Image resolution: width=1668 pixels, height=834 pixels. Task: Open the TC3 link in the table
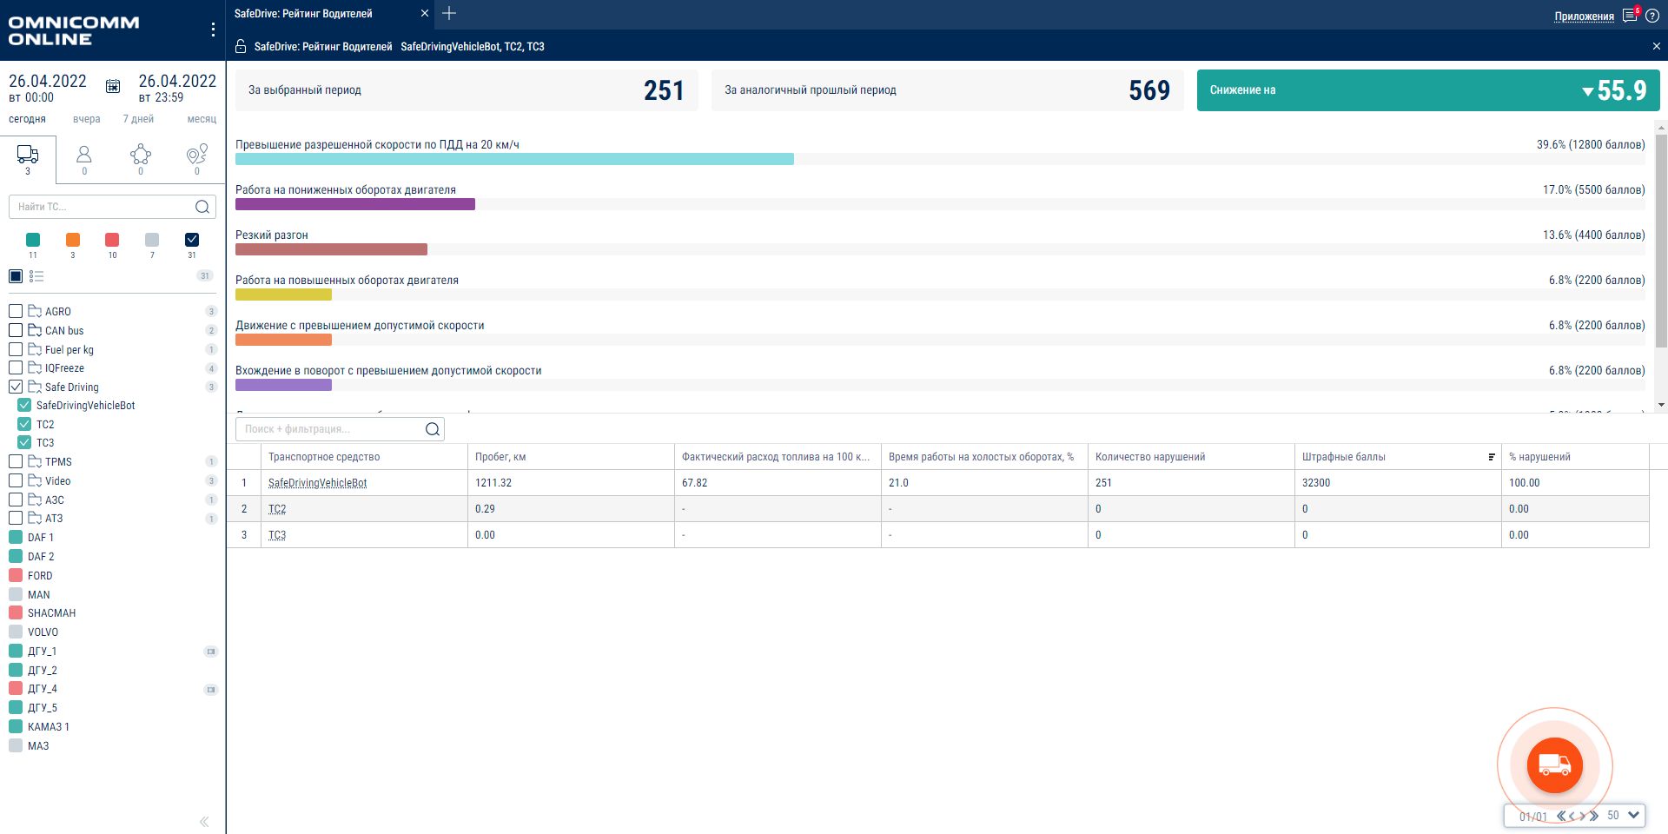point(277,535)
